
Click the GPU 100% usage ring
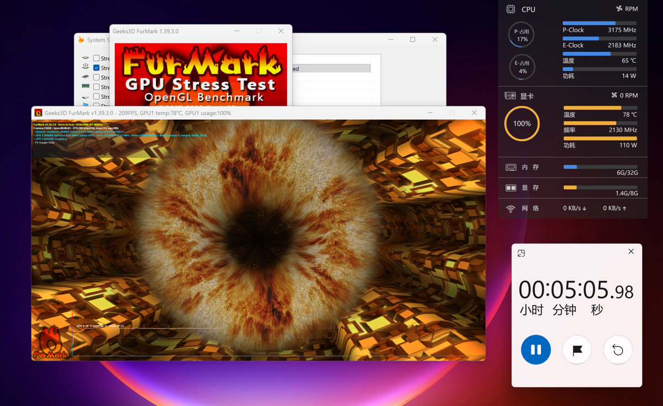click(522, 124)
